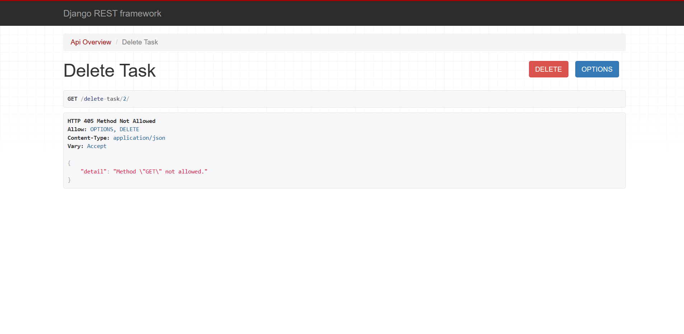Click the red DELETE button
684x334 pixels.
click(548, 69)
